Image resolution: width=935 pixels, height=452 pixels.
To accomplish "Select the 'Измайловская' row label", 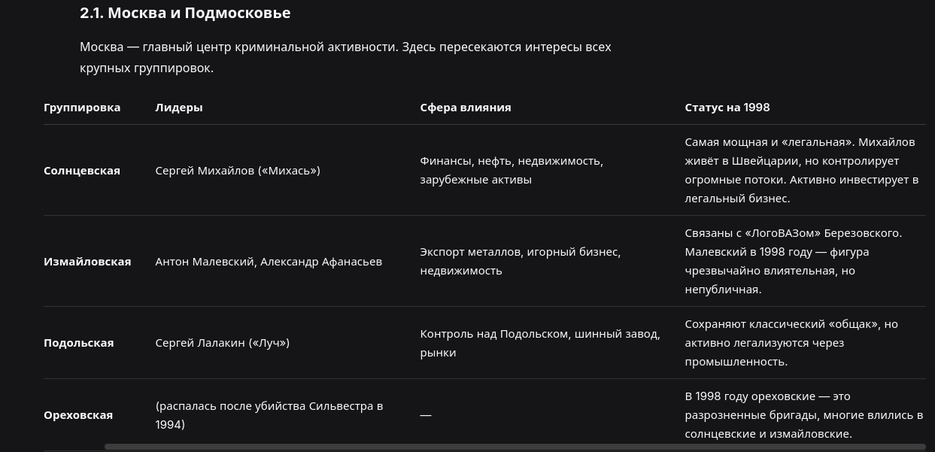I will pyautogui.click(x=87, y=261).
